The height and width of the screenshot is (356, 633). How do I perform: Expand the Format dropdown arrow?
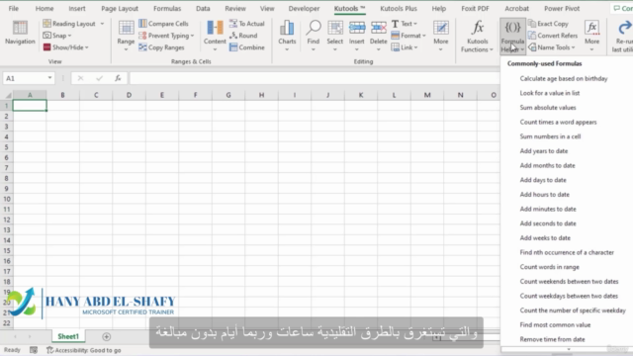point(424,36)
